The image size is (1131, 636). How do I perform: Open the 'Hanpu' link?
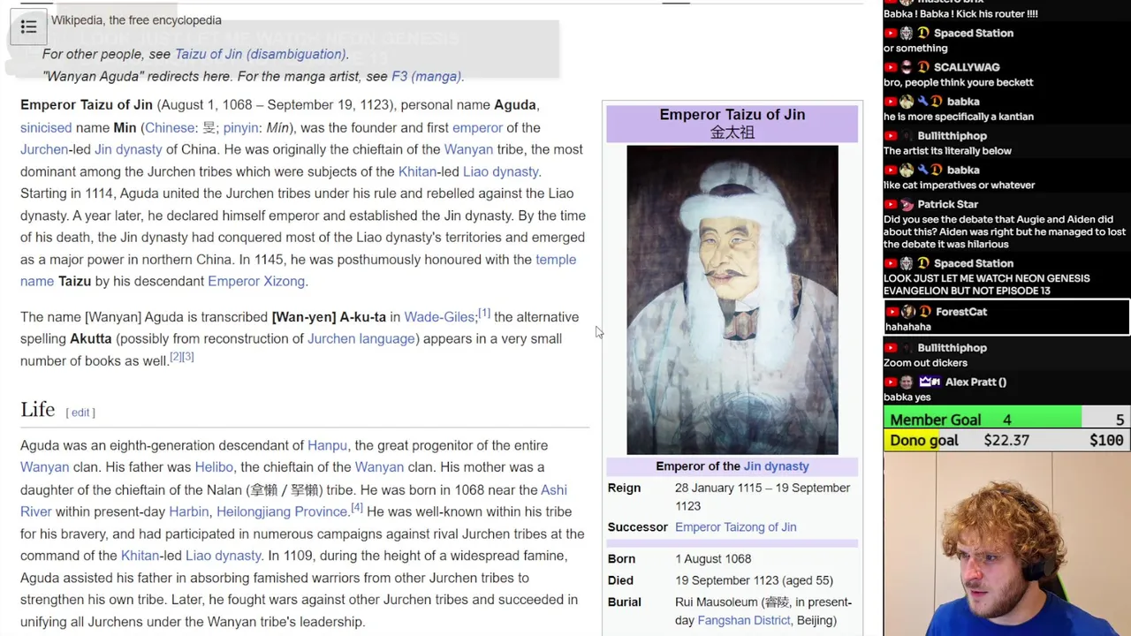(327, 445)
